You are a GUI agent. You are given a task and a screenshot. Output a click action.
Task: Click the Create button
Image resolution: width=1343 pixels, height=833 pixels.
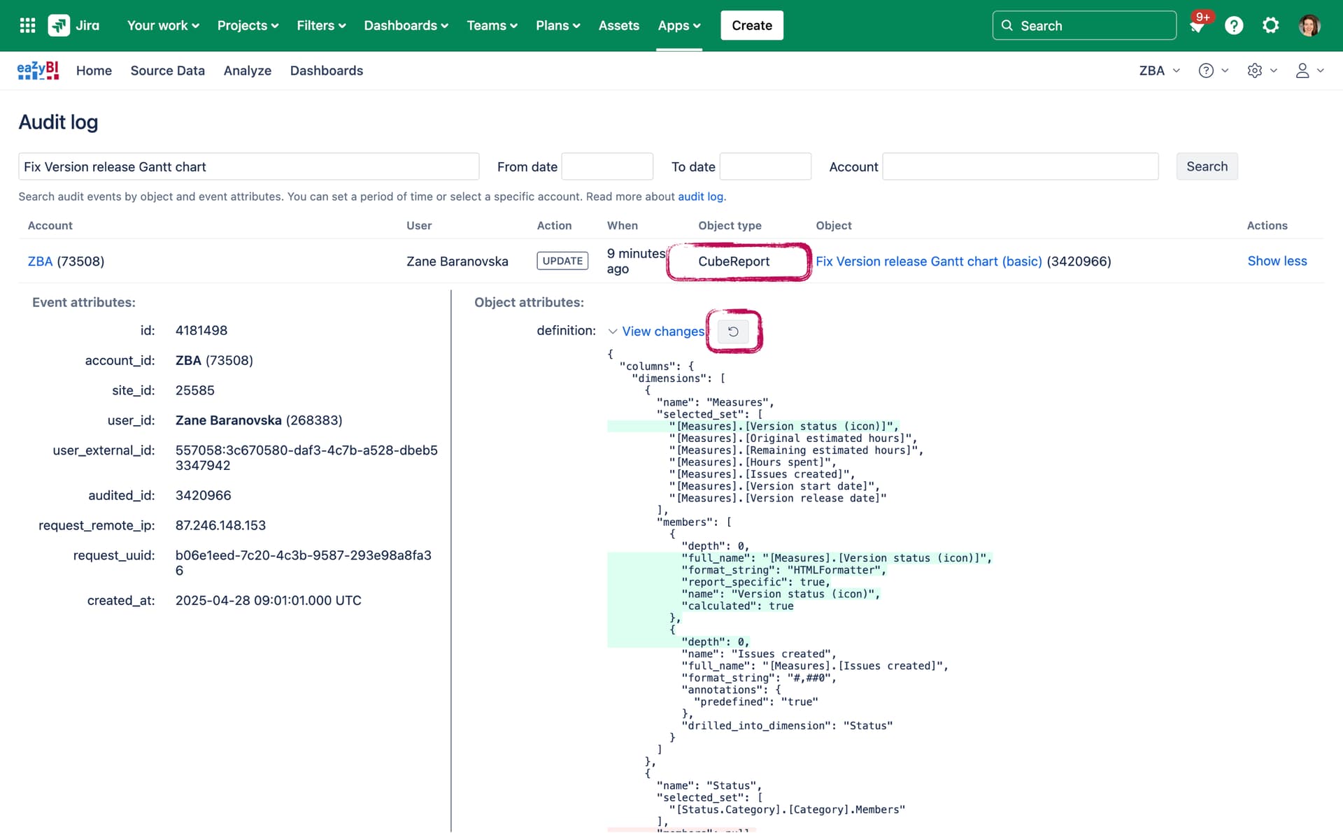pos(751,26)
